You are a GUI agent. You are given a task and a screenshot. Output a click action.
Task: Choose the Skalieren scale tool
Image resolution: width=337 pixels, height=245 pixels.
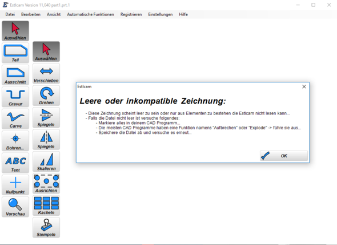coord(46,161)
